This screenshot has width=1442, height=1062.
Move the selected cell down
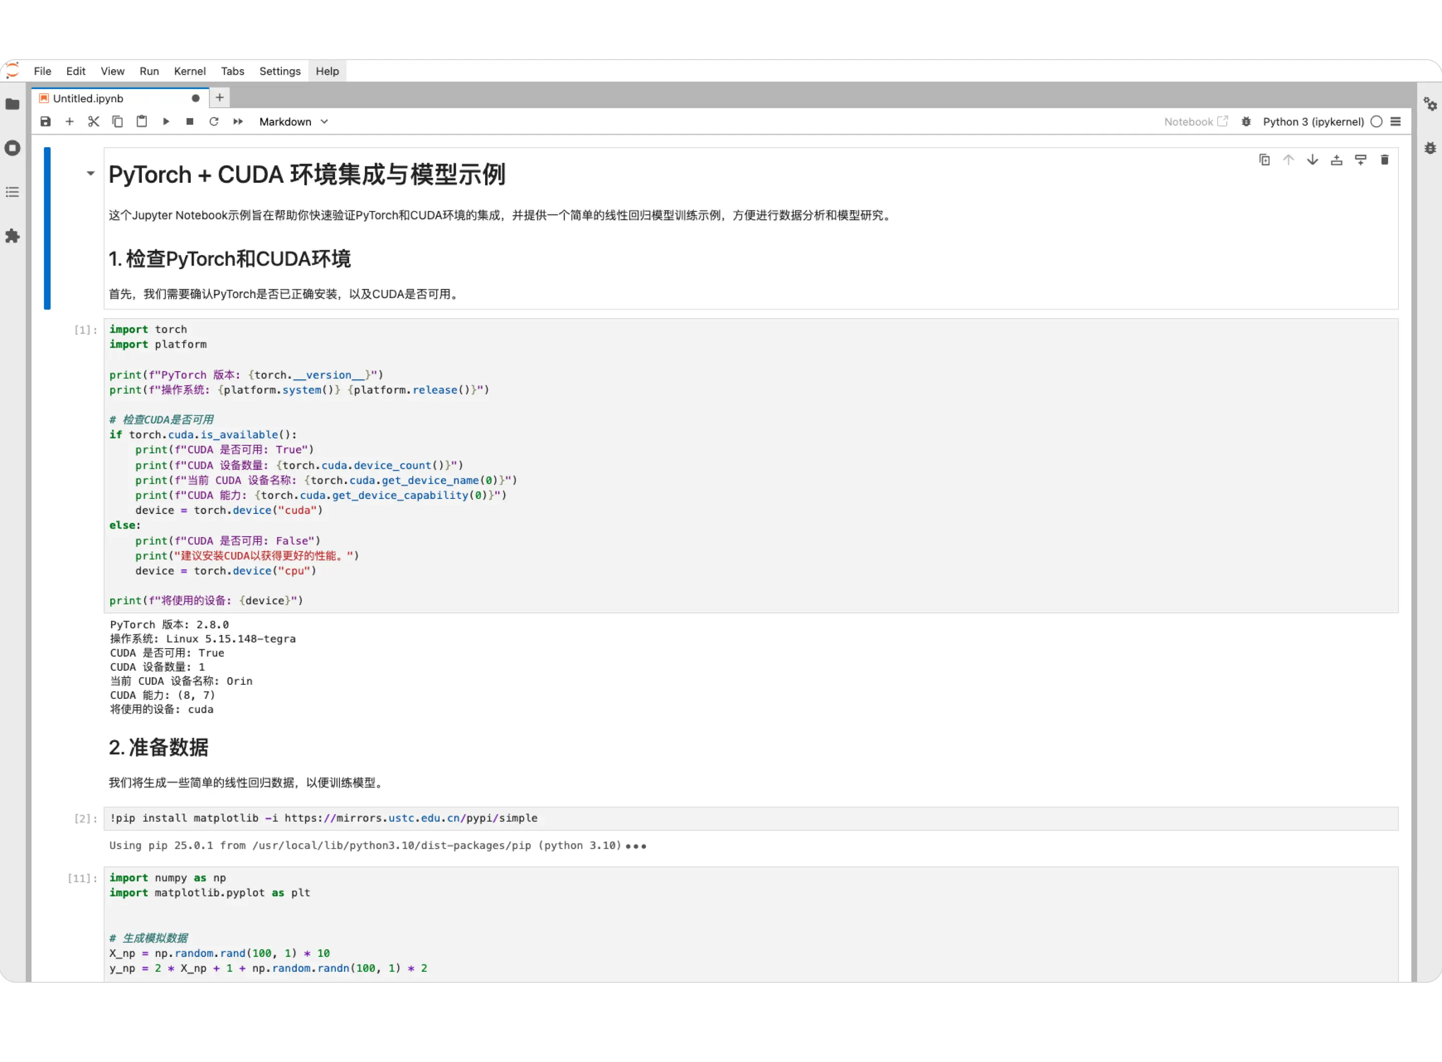coord(1312,160)
